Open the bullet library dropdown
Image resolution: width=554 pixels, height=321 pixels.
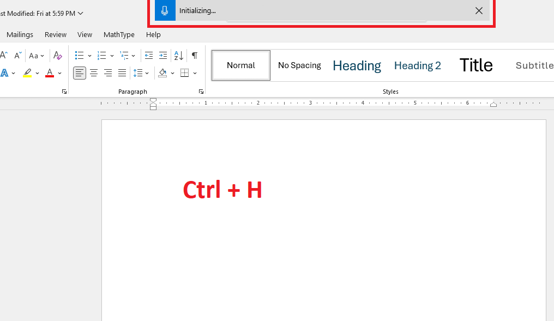click(89, 56)
